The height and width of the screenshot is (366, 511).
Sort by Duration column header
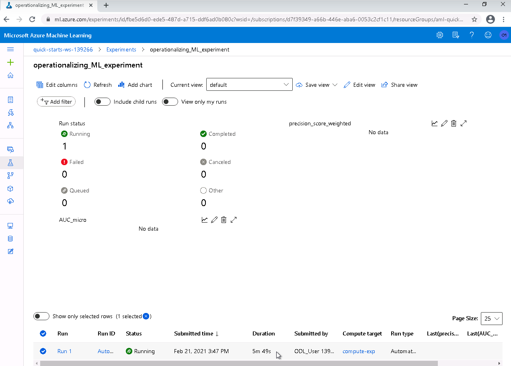[x=263, y=333]
